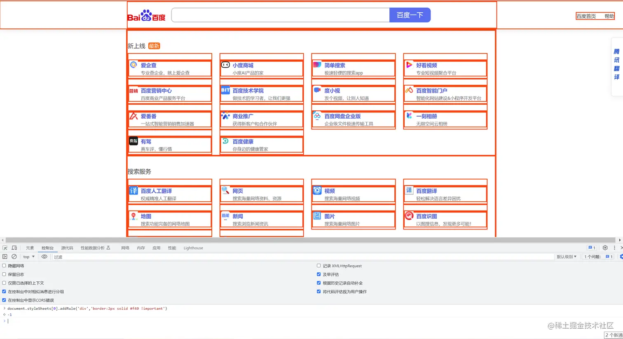Click the Baidu logo
623x339 pixels.
pyautogui.click(x=146, y=16)
